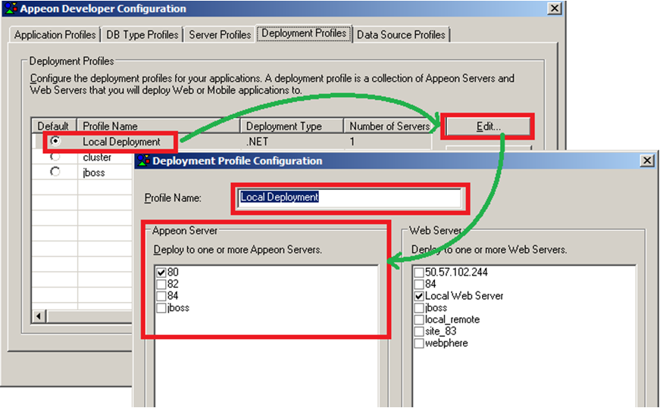This screenshot has width=660, height=408.
Task: Click the .NET deployment type cell
Action: pyautogui.click(x=257, y=142)
